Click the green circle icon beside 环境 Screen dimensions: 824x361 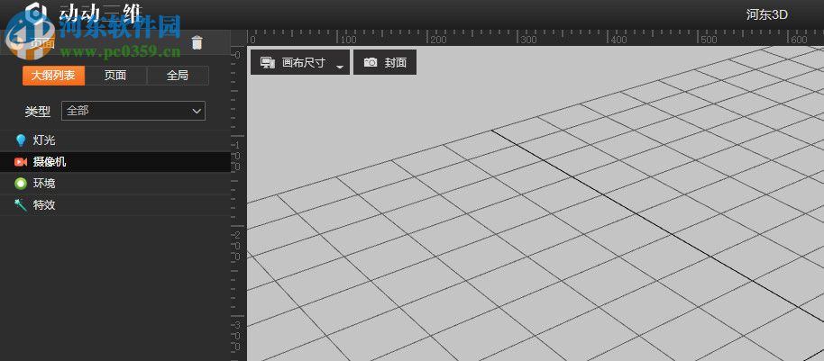point(21,184)
